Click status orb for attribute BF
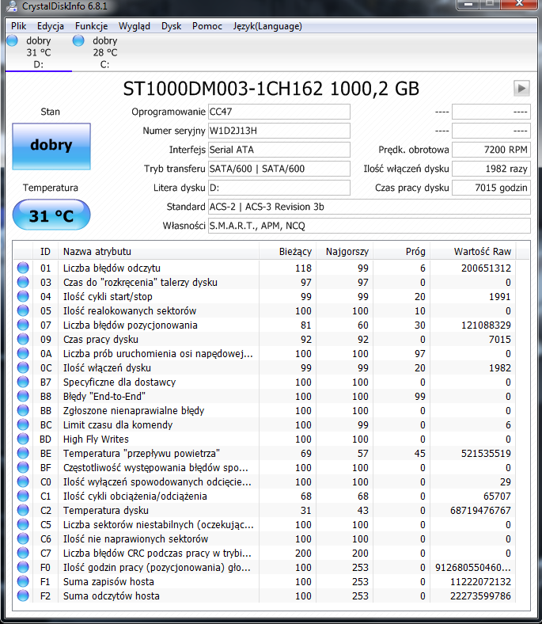Viewport: 542px width, 624px height. tap(23, 467)
